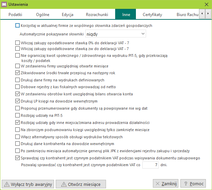
Task: Enable Proponuj przenumerowanie dokumentów checkbox
Action: click(17, 108)
